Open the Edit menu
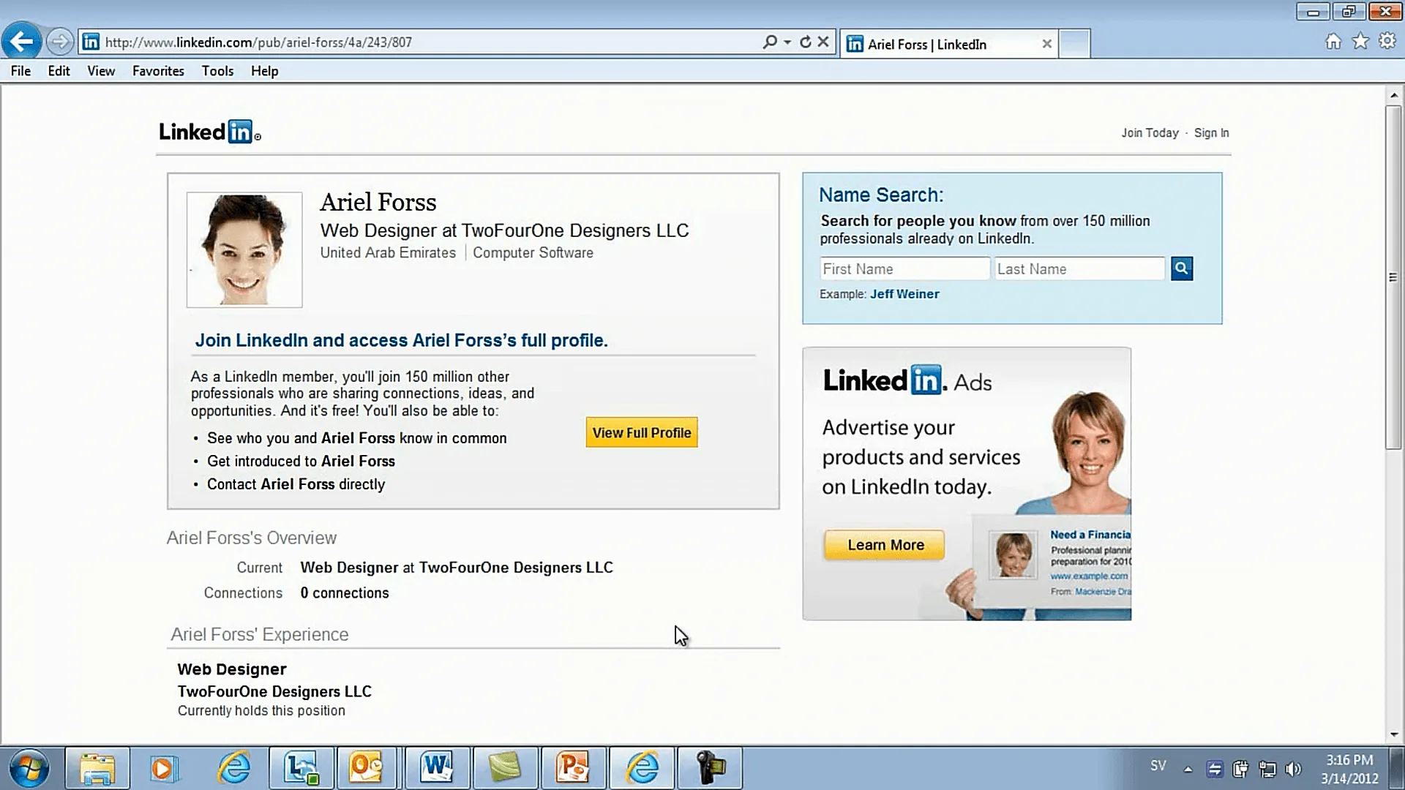 tap(59, 71)
